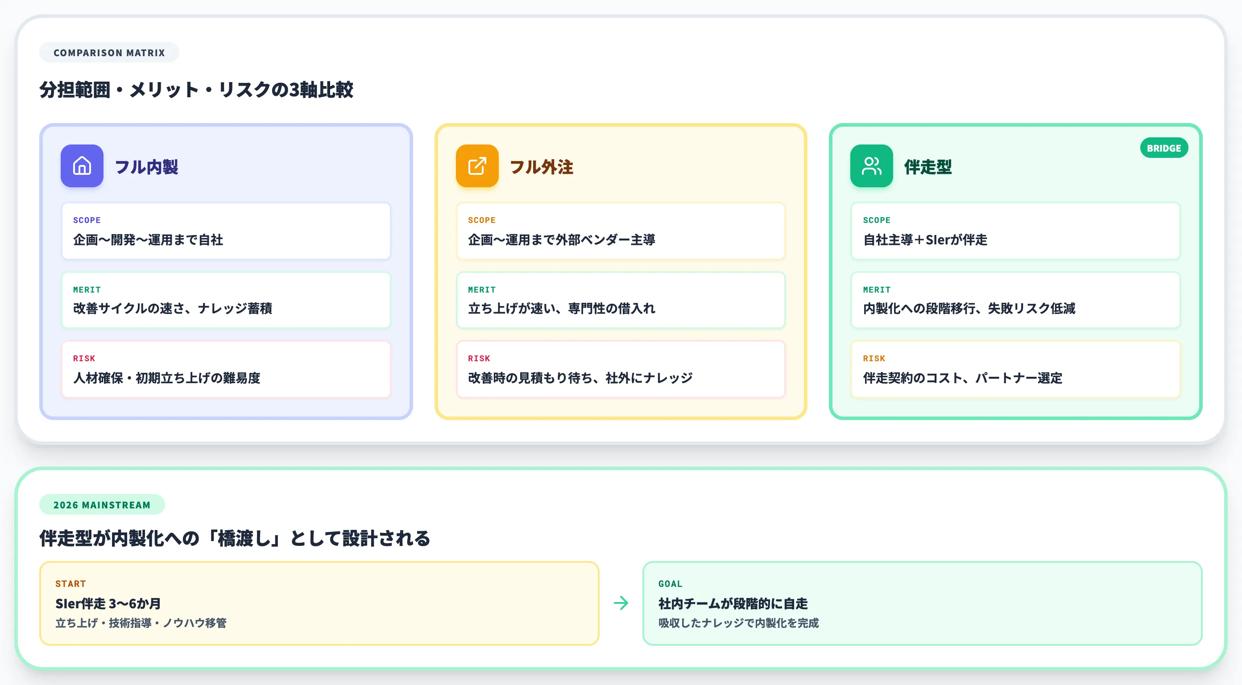
Task: Click the home icon for フル内製
Action: (x=82, y=166)
